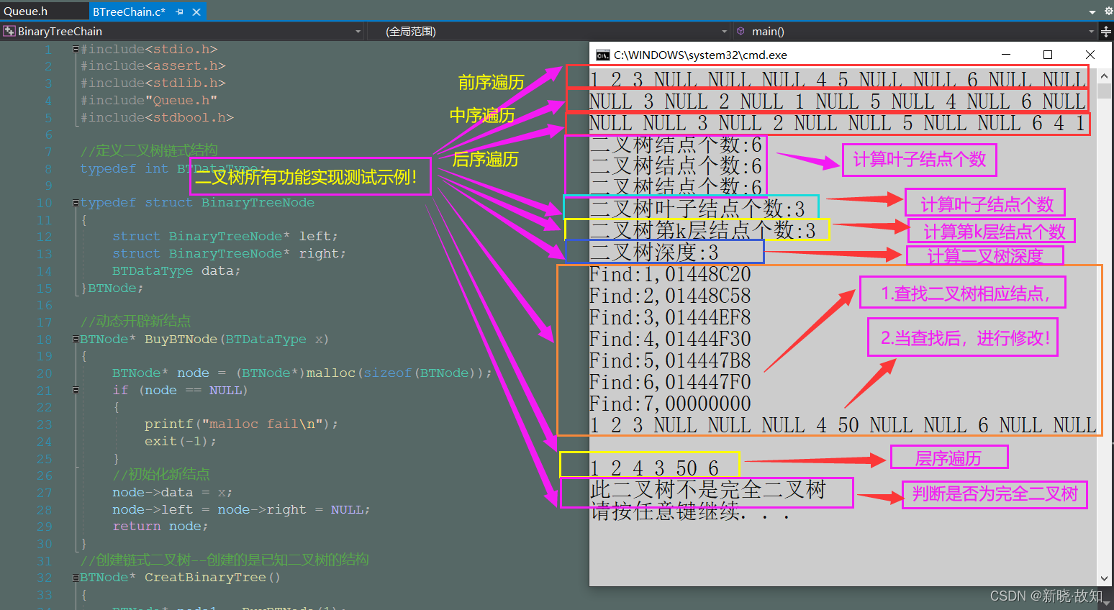Click the cmd.exe window title text
Viewport: 1114px width, 610px height.
coord(700,55)
